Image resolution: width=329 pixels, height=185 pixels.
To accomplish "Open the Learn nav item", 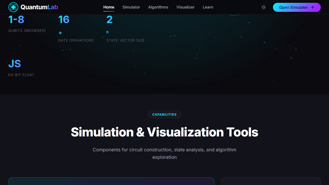I will pyautogui.click(x=208, y=7).
